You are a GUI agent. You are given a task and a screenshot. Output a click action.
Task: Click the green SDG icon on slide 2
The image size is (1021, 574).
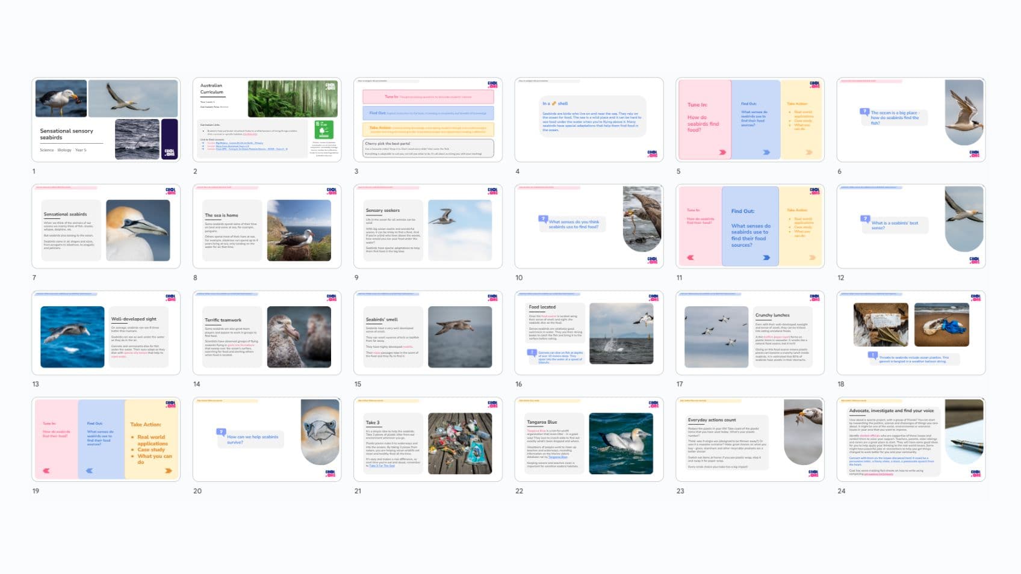coord(324,129)
